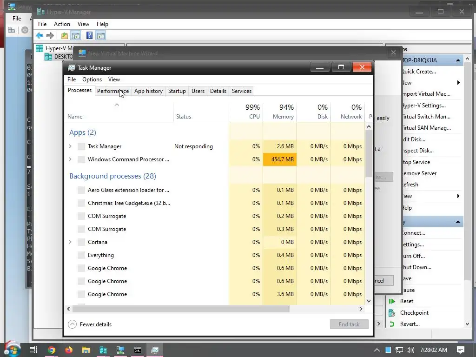Toggle Show/Hide Action Pane toolbar icon

[x=101, y=36]
